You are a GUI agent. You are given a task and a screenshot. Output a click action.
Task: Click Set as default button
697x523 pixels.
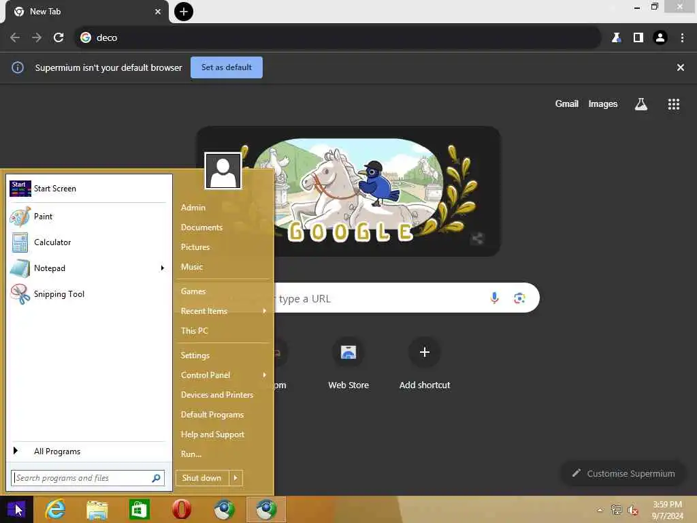[x=227, y=67]
